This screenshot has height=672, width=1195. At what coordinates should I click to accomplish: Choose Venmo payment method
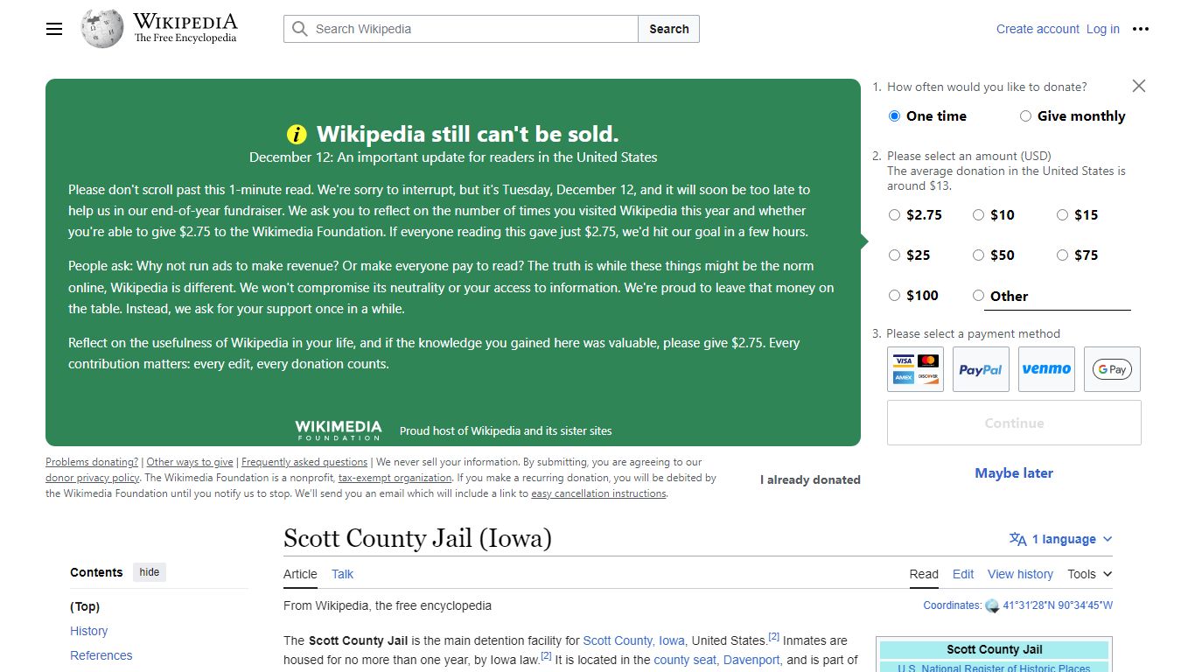tap(1046, 369)
